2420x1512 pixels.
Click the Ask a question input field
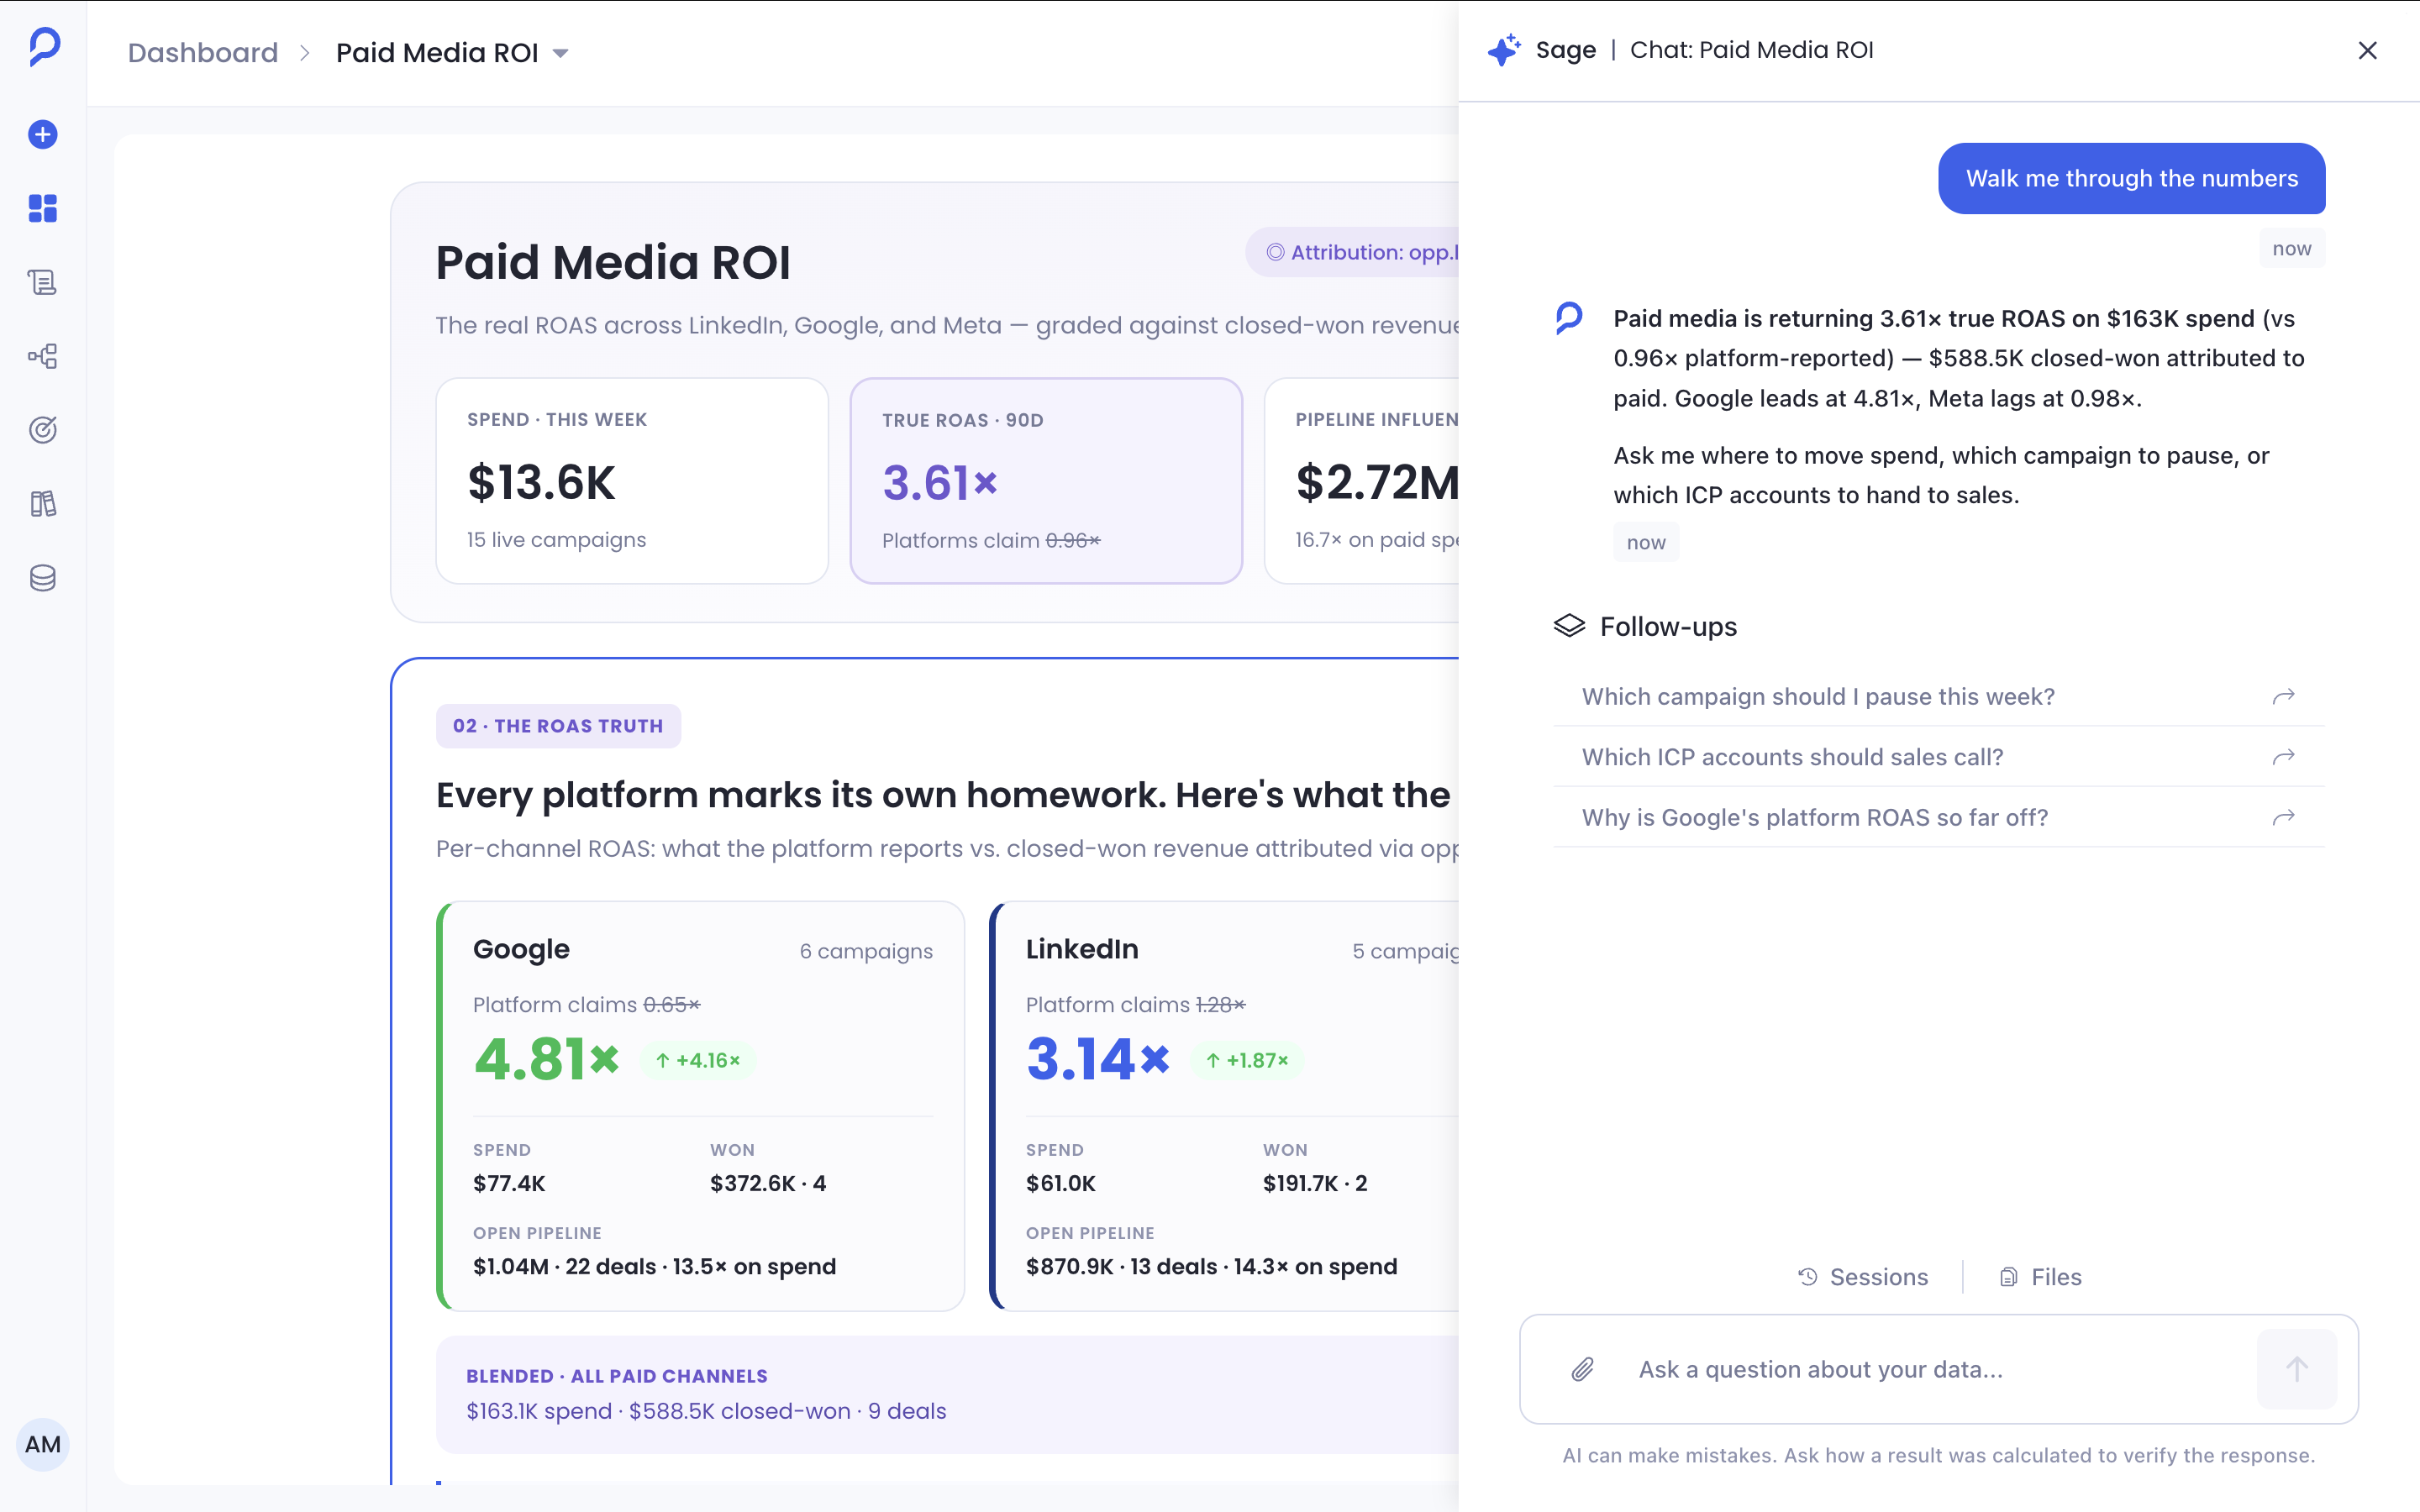pyautogui.click(x=1938, y=1369)
